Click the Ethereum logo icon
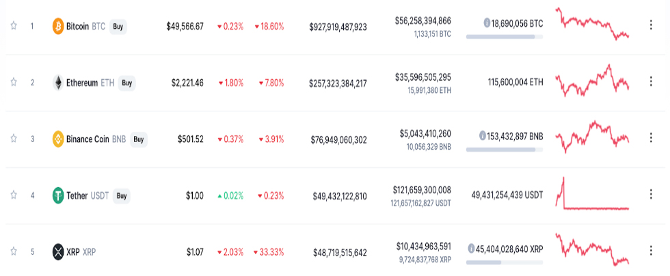 point(58,83)
